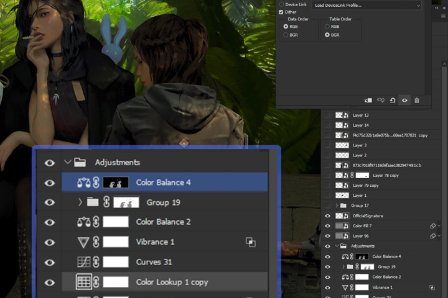Screen dimensions: 448x298
Task: Select the layer named '873c7018f97118d6faae1382947481cb'
Action: pyautogui.click(x=386, y=165)
